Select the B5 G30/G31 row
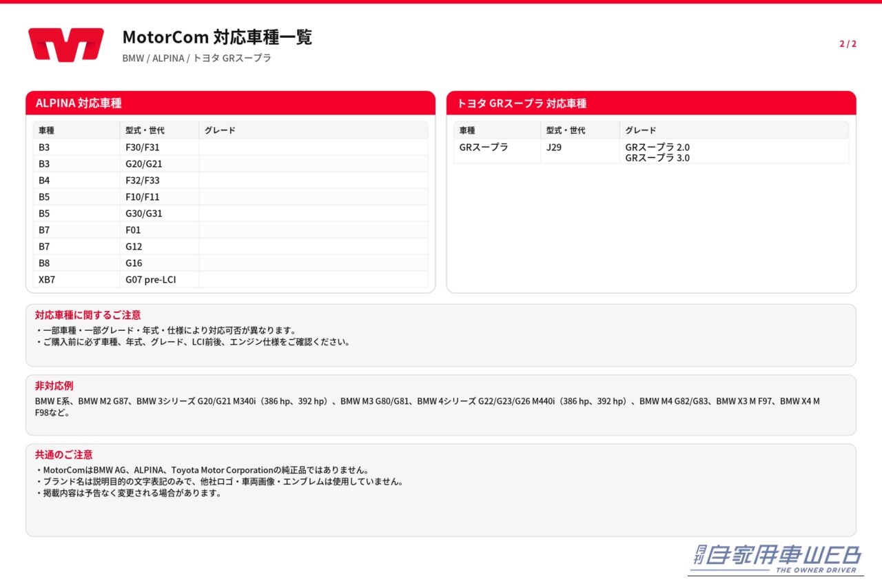882x588 pixels. [x=231, y=213]
